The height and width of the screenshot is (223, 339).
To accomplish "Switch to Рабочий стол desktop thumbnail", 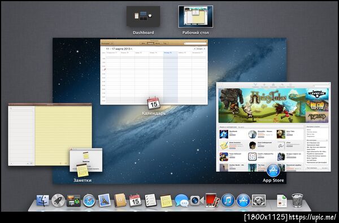I will [195, 16].
